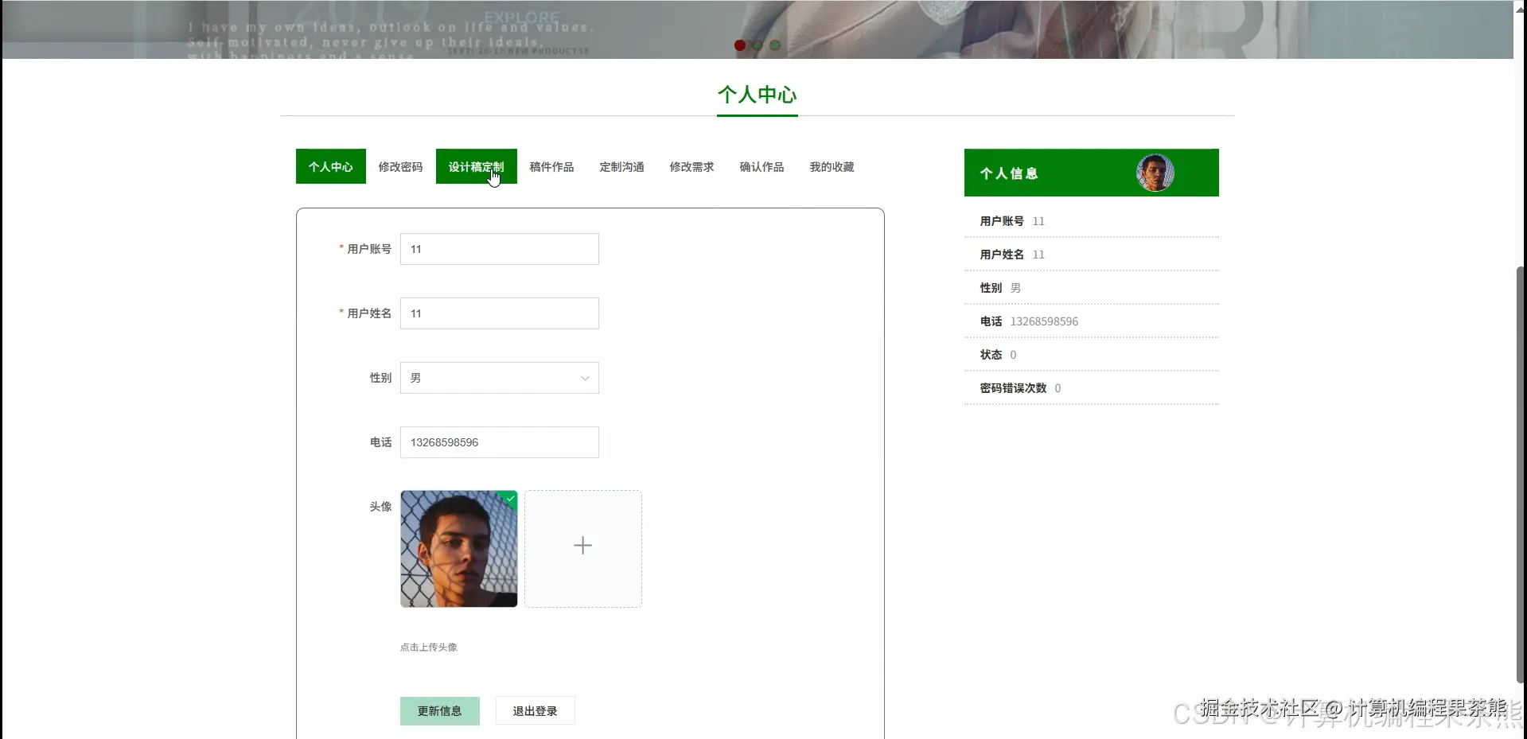Click the green checkmark on the avatar thumbnail
Screen dimensions: 1527x739
508,498
